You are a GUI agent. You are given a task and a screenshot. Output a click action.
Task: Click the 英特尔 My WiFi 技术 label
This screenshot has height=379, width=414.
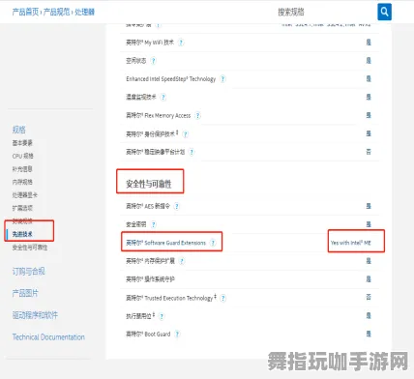[150, 43]
